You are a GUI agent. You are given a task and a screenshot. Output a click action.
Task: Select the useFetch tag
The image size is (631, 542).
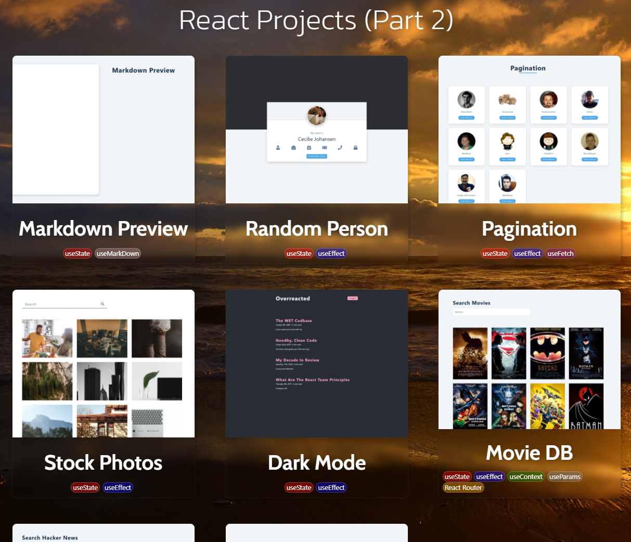(x=561, y=254)
